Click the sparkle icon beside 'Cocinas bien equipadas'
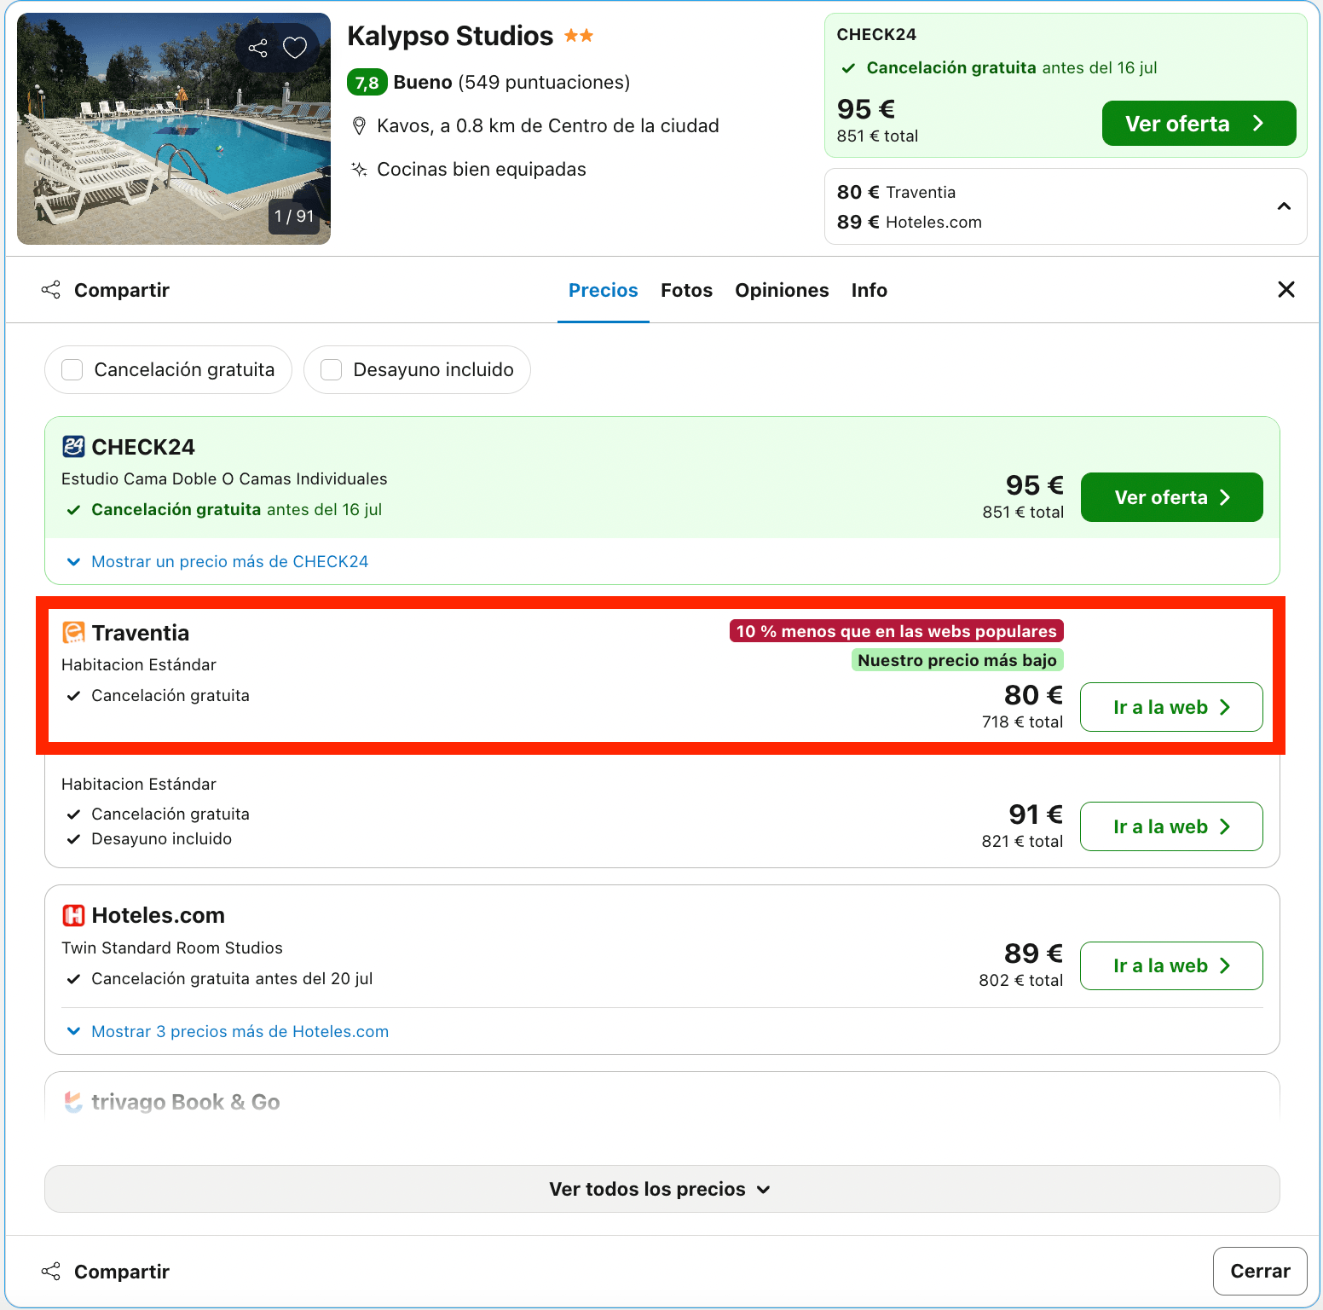Screen dimensions: 1323x1310 [x=360, y=169]
